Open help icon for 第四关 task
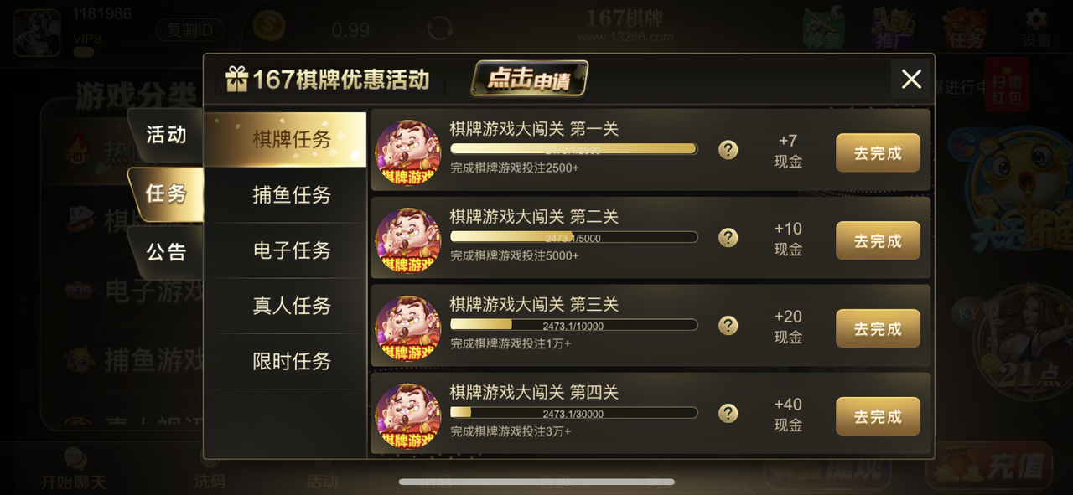This screenshot has width=1073, height=495. click(x=728, y=414)
